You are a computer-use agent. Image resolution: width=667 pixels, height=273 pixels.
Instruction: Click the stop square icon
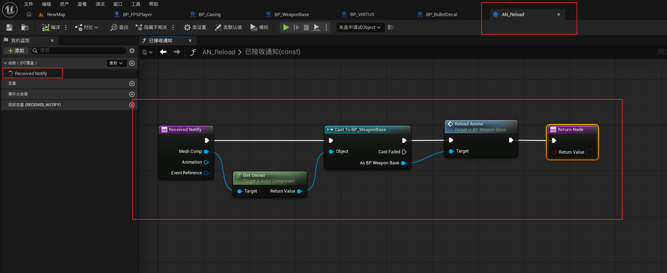pos(306,28)
